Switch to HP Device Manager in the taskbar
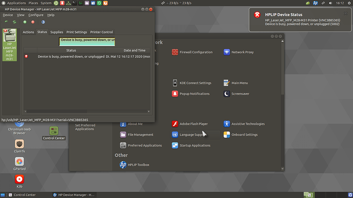 point(74,195)
